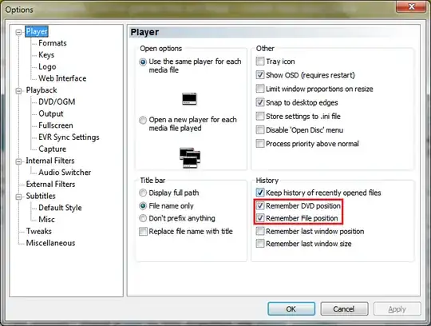Select Internal Filters in the tree

click(x=50, y=161)
